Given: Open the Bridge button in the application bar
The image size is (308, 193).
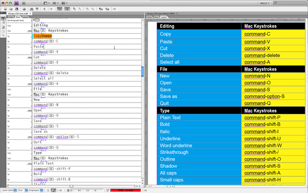Looking at the screenshot, I should (x=24, y=3).
